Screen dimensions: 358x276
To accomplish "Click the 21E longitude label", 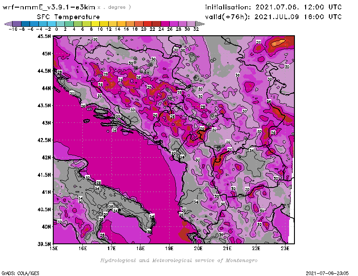I will pyautogui.click(x=227, y=248).
